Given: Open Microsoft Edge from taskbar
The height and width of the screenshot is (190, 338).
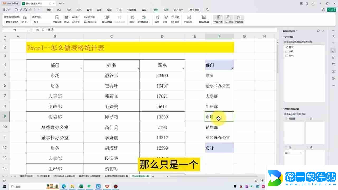Looking at the screenshot, I should click(64, 186).
